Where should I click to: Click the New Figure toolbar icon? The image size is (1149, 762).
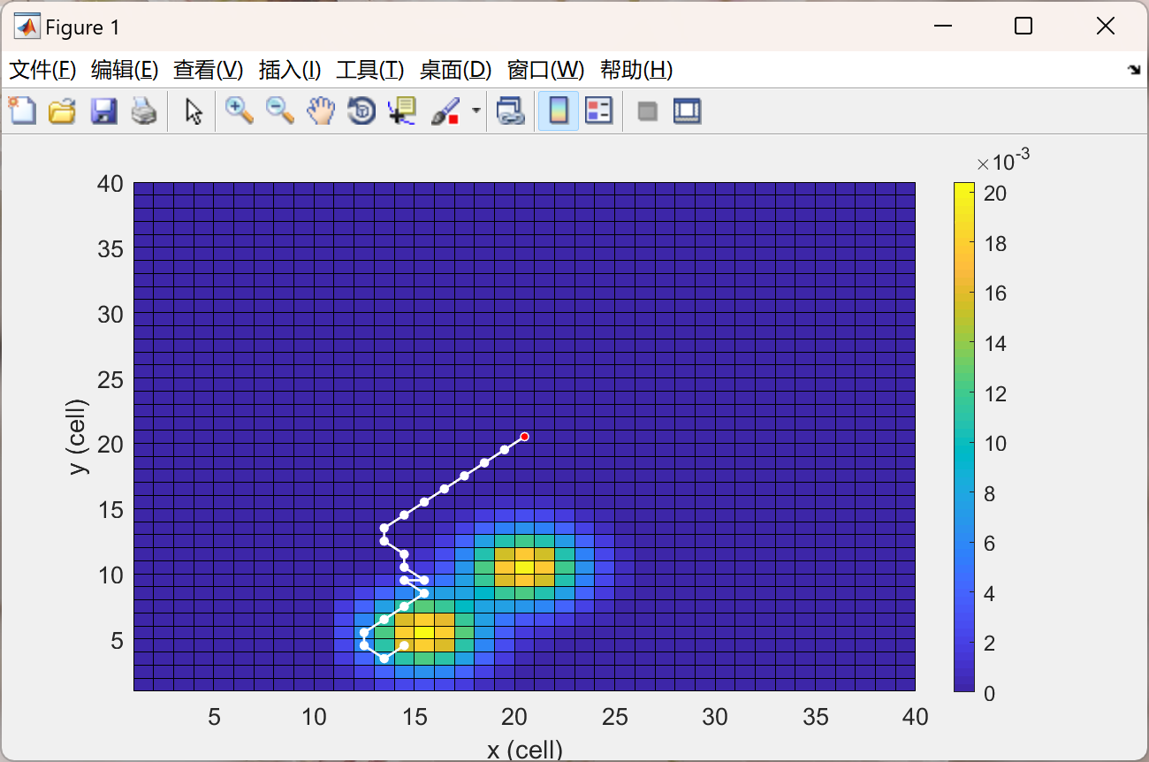tap(22, 110)
